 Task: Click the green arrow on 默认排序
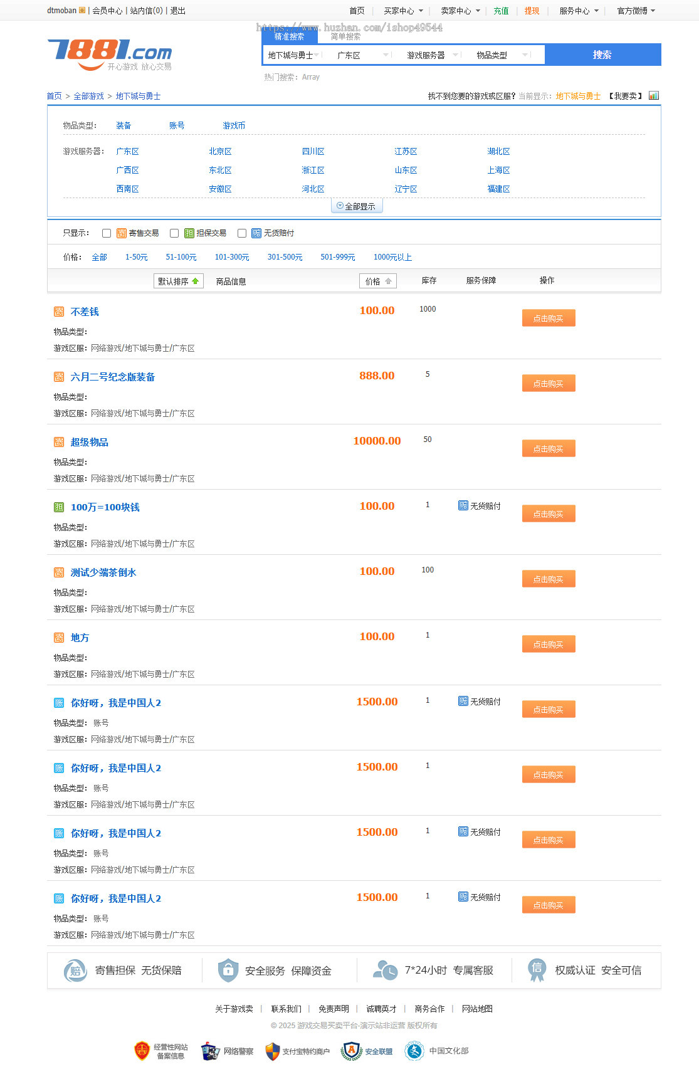pos(196,282)
